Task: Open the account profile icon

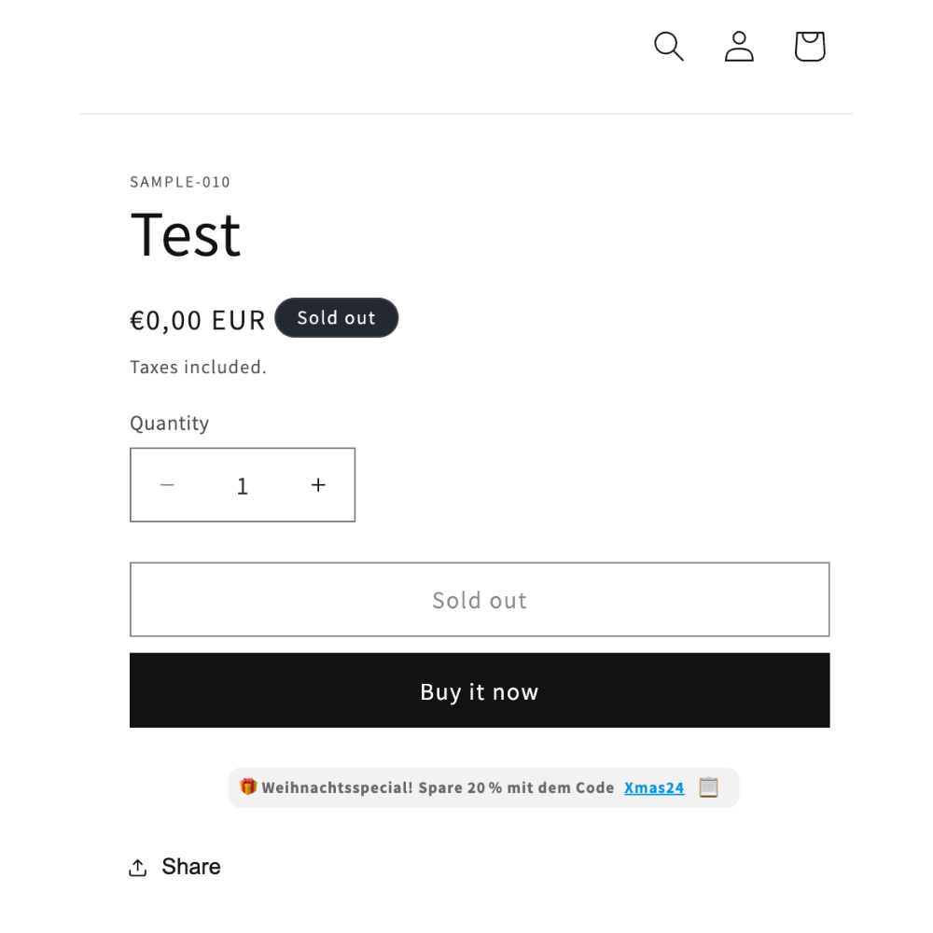Action: (x=739, y=47)
